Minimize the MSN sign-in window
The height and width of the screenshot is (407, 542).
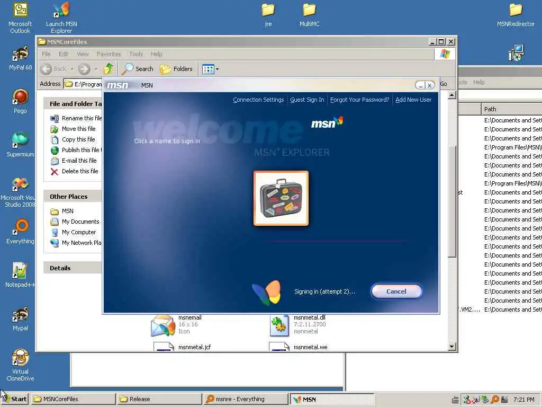(420, 85)
